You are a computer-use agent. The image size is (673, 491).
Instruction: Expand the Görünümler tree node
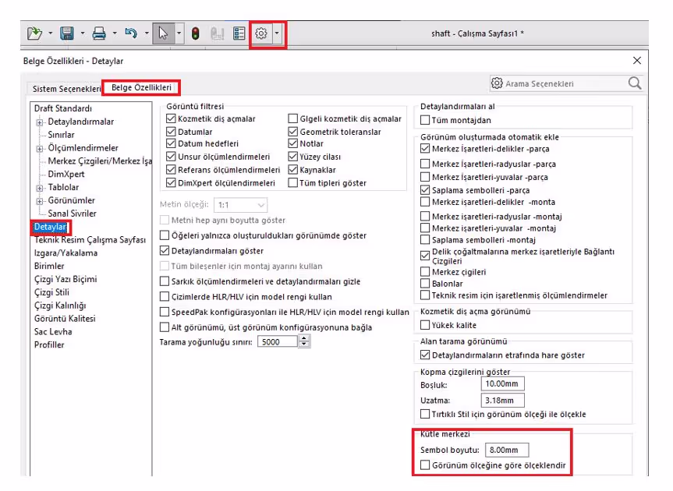40,201
